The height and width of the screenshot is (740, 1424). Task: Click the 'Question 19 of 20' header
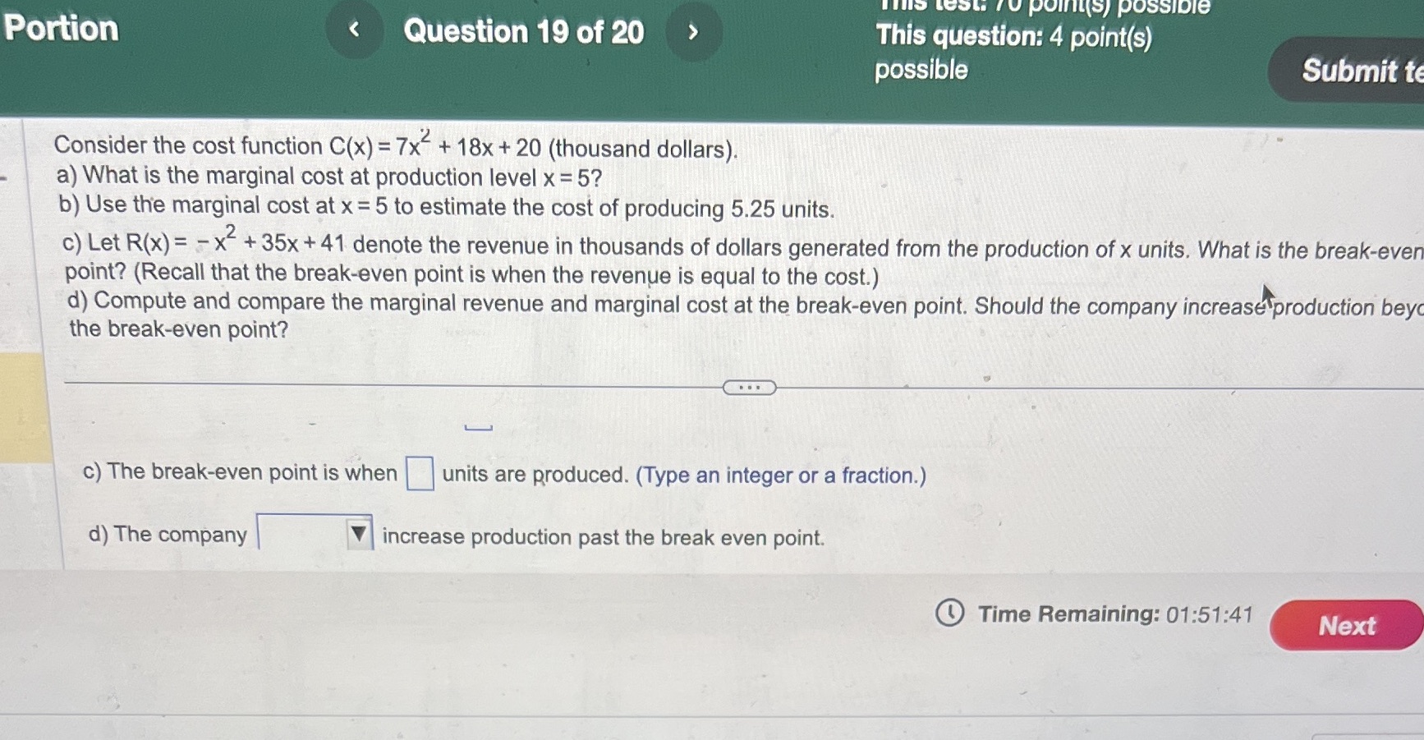point(526,32)
